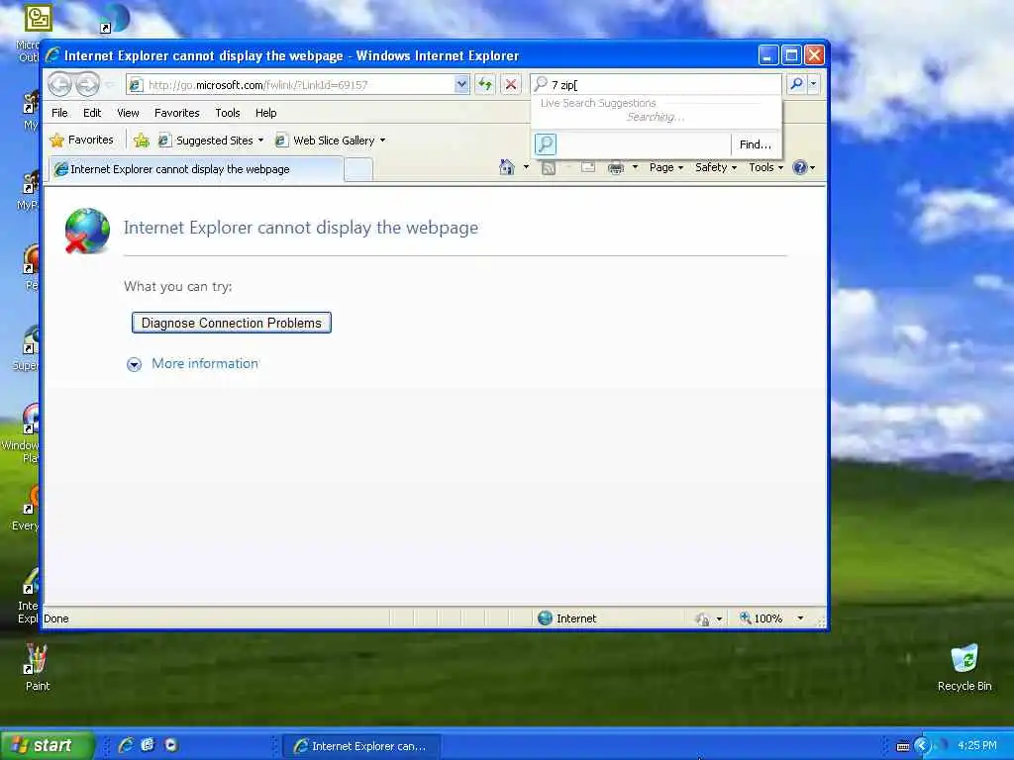The width and height of the screenshot is (1014, 760).
Task: Click the zoom magnifier icon showing 100%
Action: pyautogui.click(x=745, y=617)
